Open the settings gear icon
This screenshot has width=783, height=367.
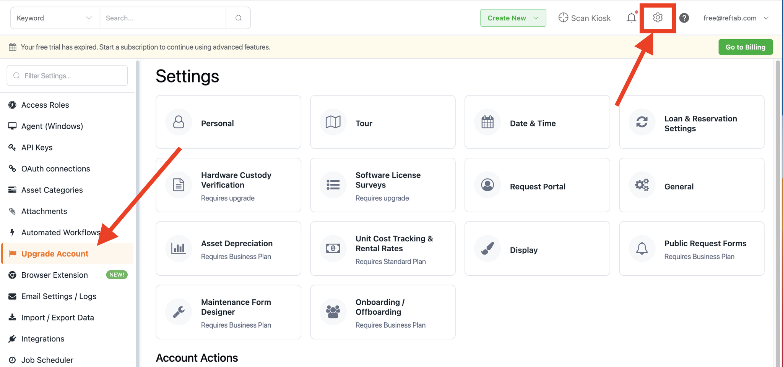pyautogui.click(x=658, y=18)
